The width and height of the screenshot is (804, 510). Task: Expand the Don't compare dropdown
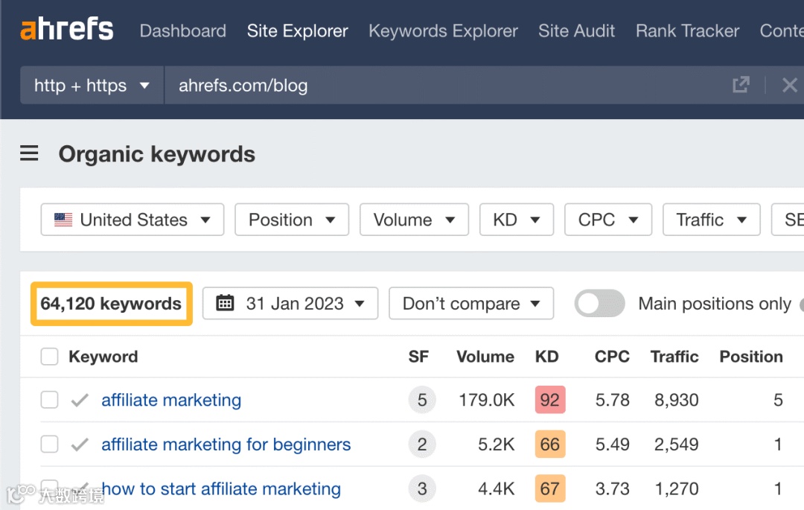click(470, 303)
